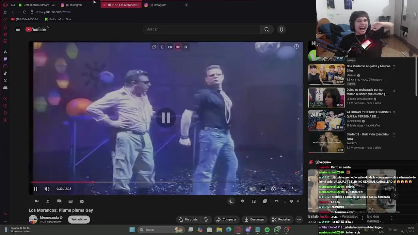Open options for 24 HORAS PIDIENDO video
Image resolution: width=418 pixels, height=235 pixels.
[394, 113]
